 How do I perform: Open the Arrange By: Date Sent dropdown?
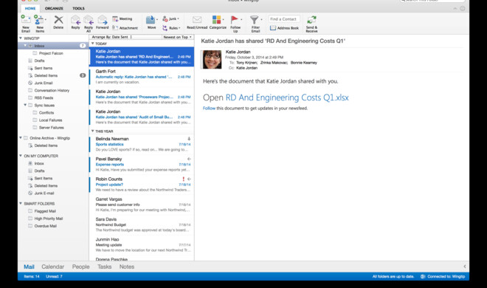pyautogui.click(x=112, y=37)
